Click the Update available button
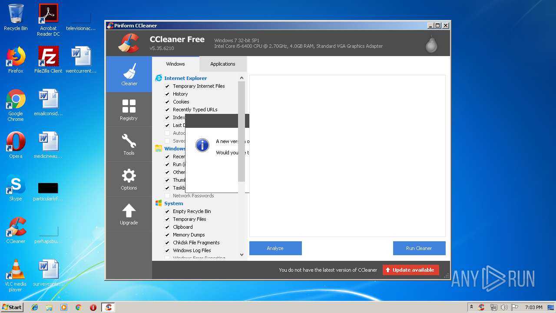This screenshot has width=556, height=313. coord(411,270)
